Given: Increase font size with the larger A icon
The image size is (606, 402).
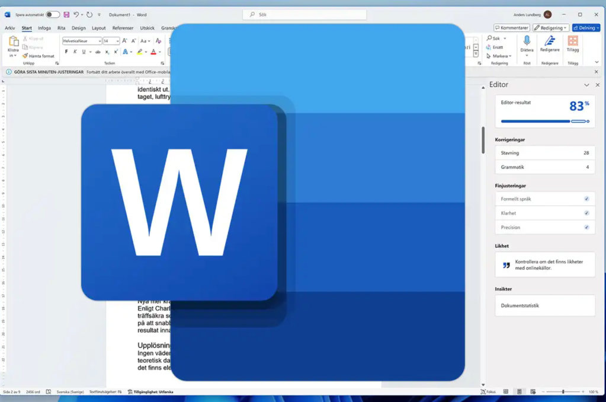Looking at the screenshot, I should pyautogui.click(x=124, y=41).
